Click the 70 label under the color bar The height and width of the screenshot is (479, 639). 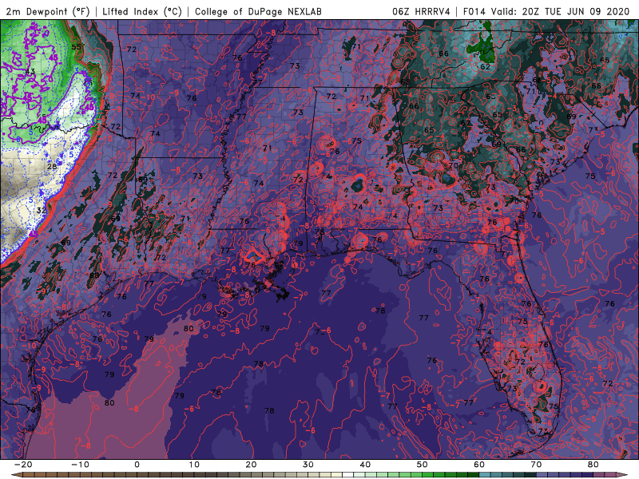coord(536,465)
